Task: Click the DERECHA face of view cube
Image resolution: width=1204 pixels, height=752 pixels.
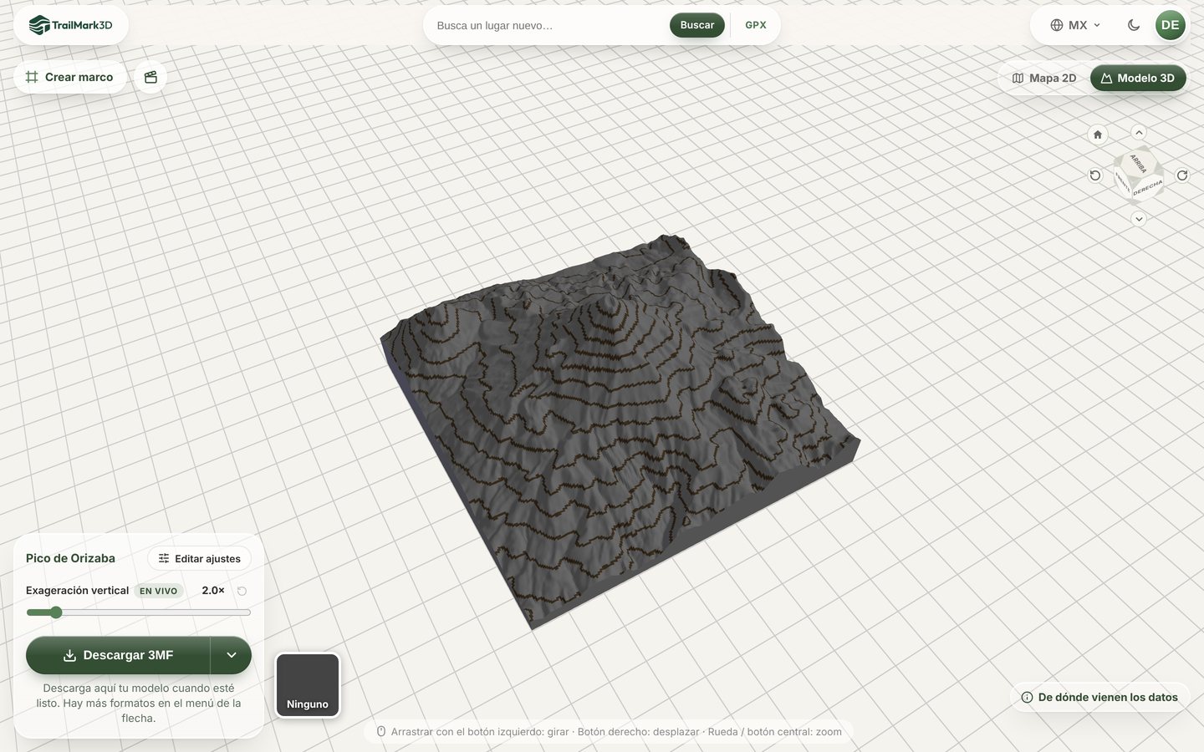Action: click(1148, 187)
